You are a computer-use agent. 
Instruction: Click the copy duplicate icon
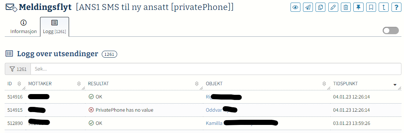click(321, 7)
